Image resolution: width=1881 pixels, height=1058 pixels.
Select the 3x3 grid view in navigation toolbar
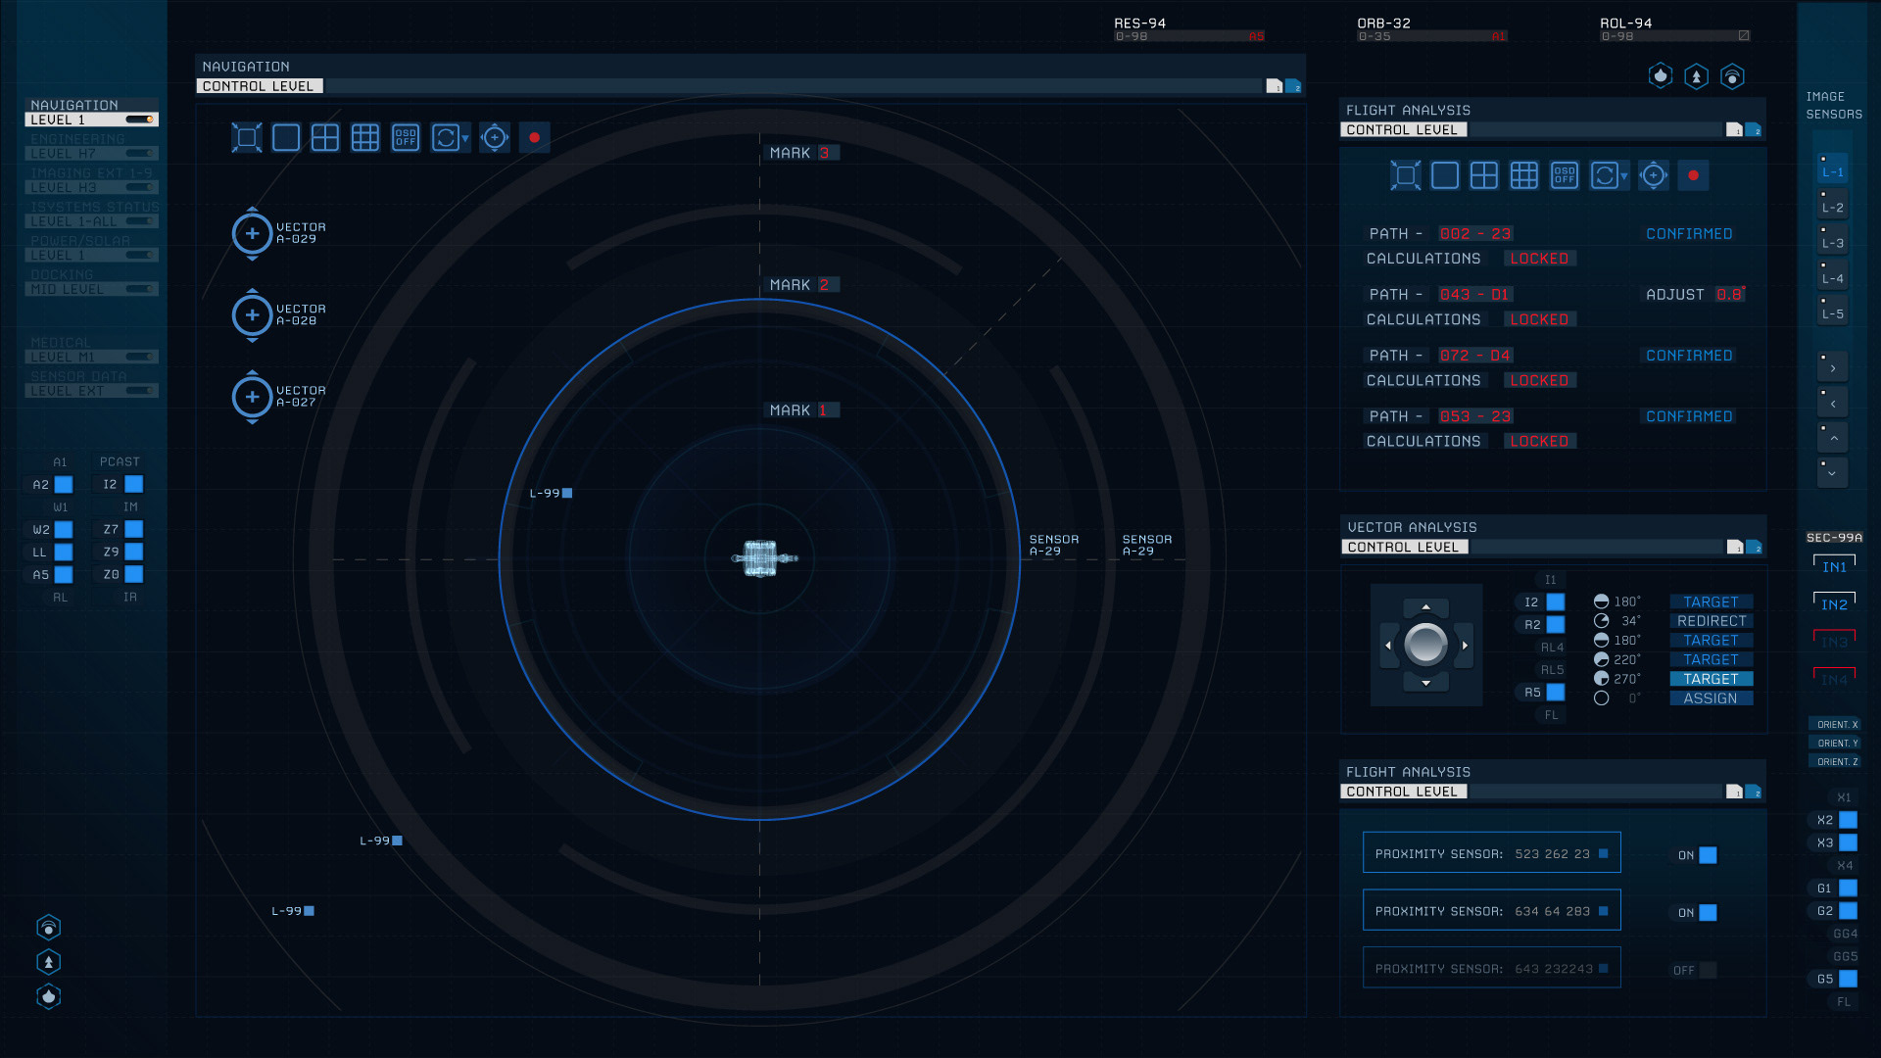365,138
